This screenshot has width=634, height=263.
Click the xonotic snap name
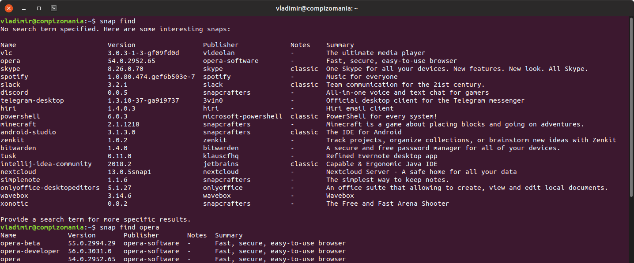point(15,204)
